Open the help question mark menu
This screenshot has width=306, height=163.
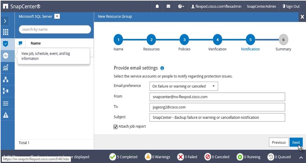[181, 6]
